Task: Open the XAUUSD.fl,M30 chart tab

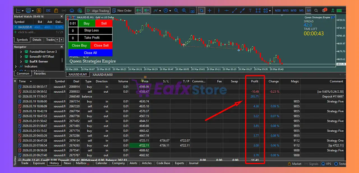Action: [103, 75]
